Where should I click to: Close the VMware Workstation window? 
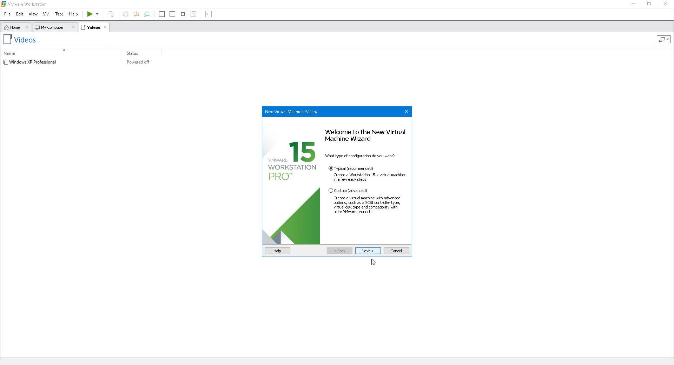click(x=665, y=4)
